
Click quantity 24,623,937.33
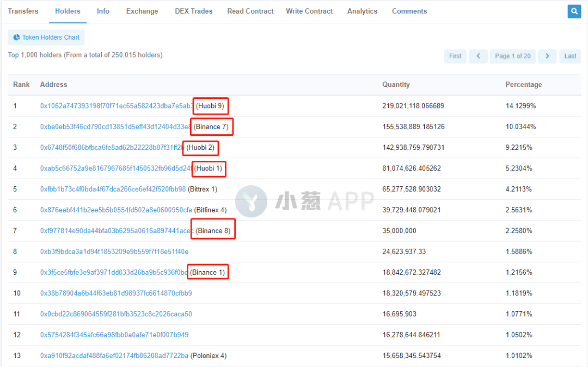(404, 252)
